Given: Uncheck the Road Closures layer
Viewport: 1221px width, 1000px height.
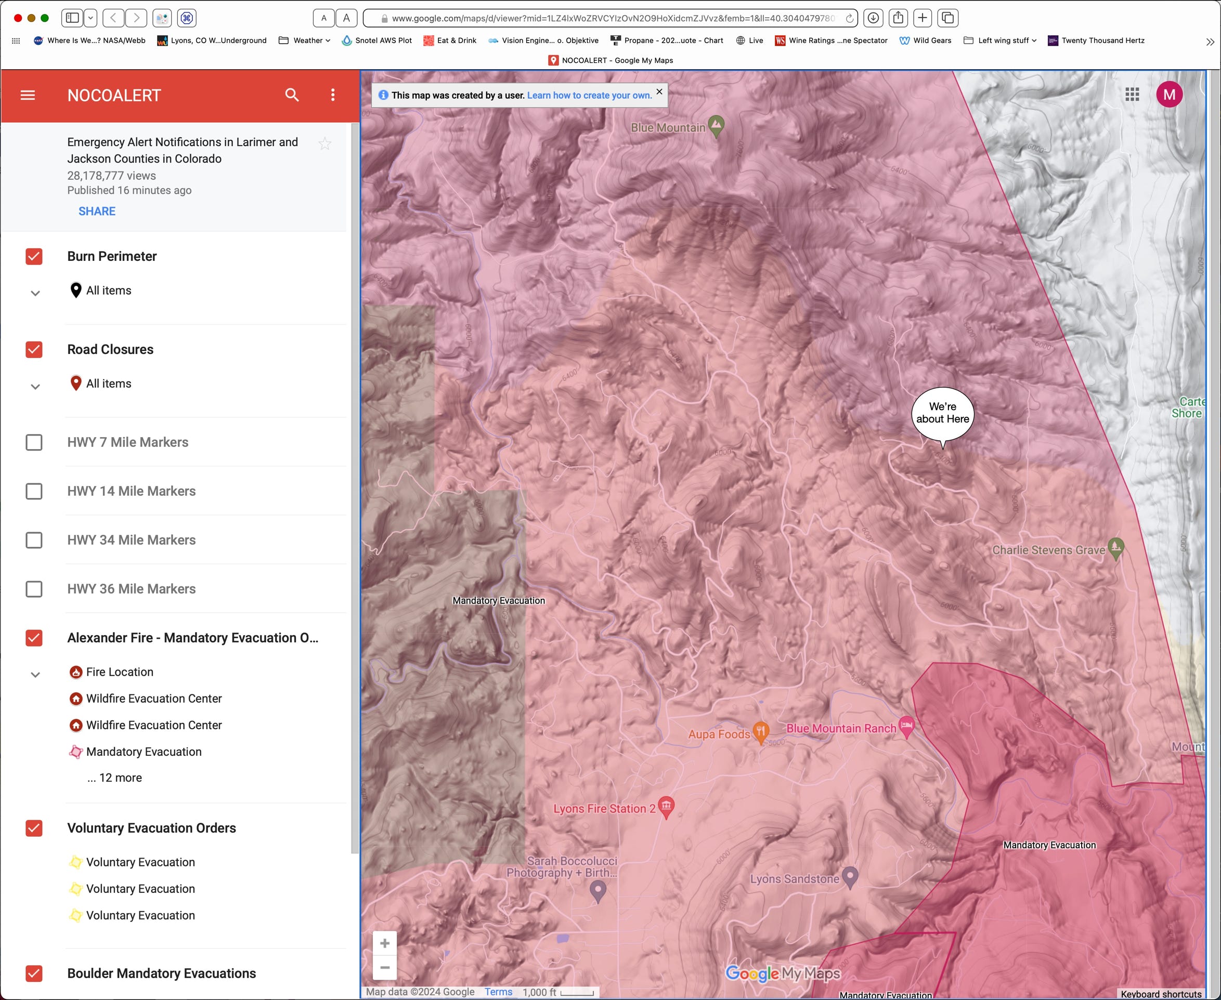Looking at the screenshot, I should (34, 350).
